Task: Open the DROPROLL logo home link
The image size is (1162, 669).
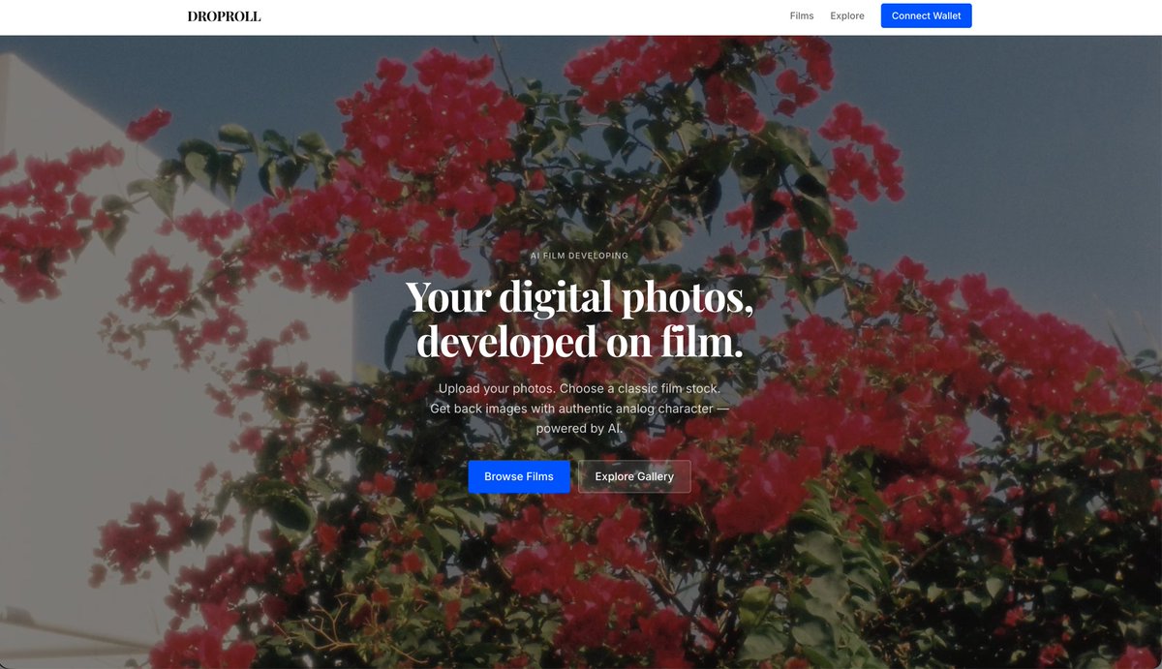Action: coord(224,15)
